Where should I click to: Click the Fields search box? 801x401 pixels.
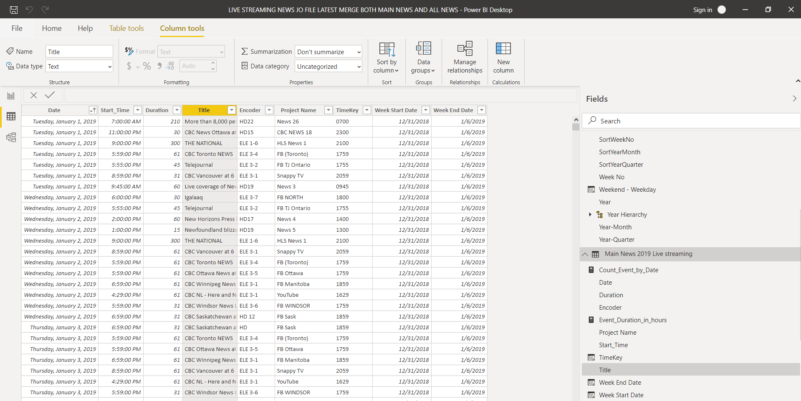691,121
